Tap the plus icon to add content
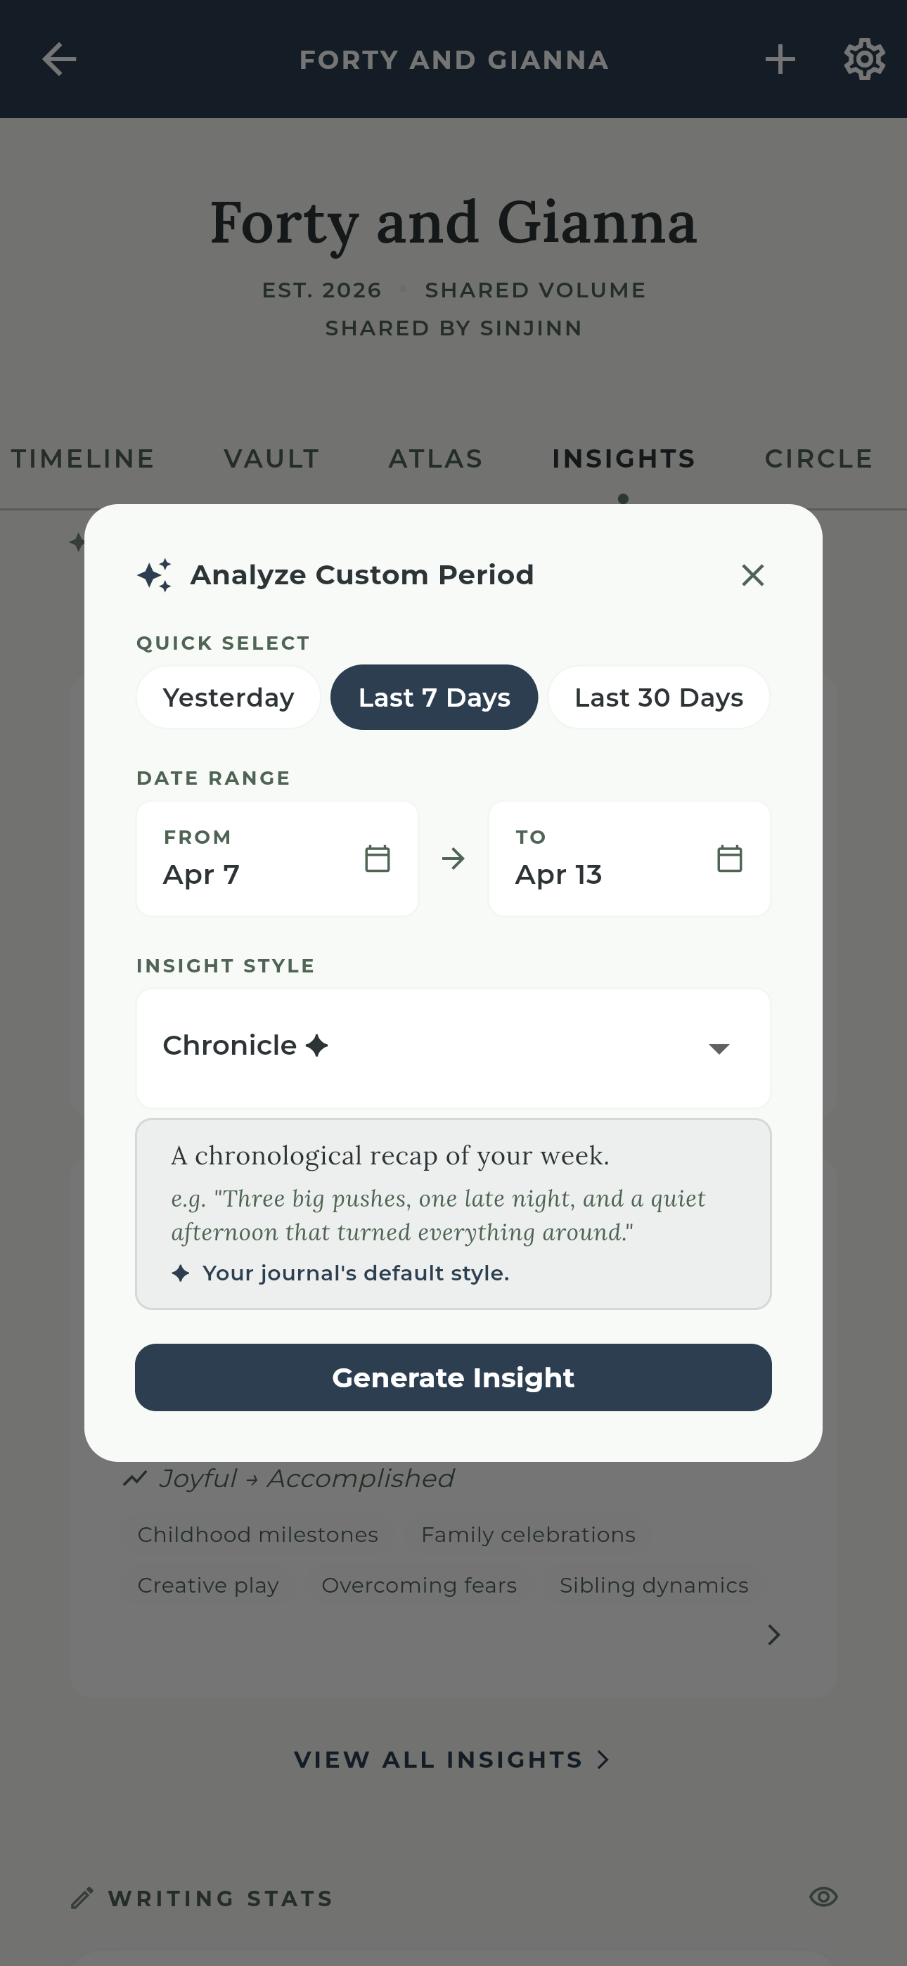Image resolution: width=907 pixels, height=1966 pixels. point(780,59)
